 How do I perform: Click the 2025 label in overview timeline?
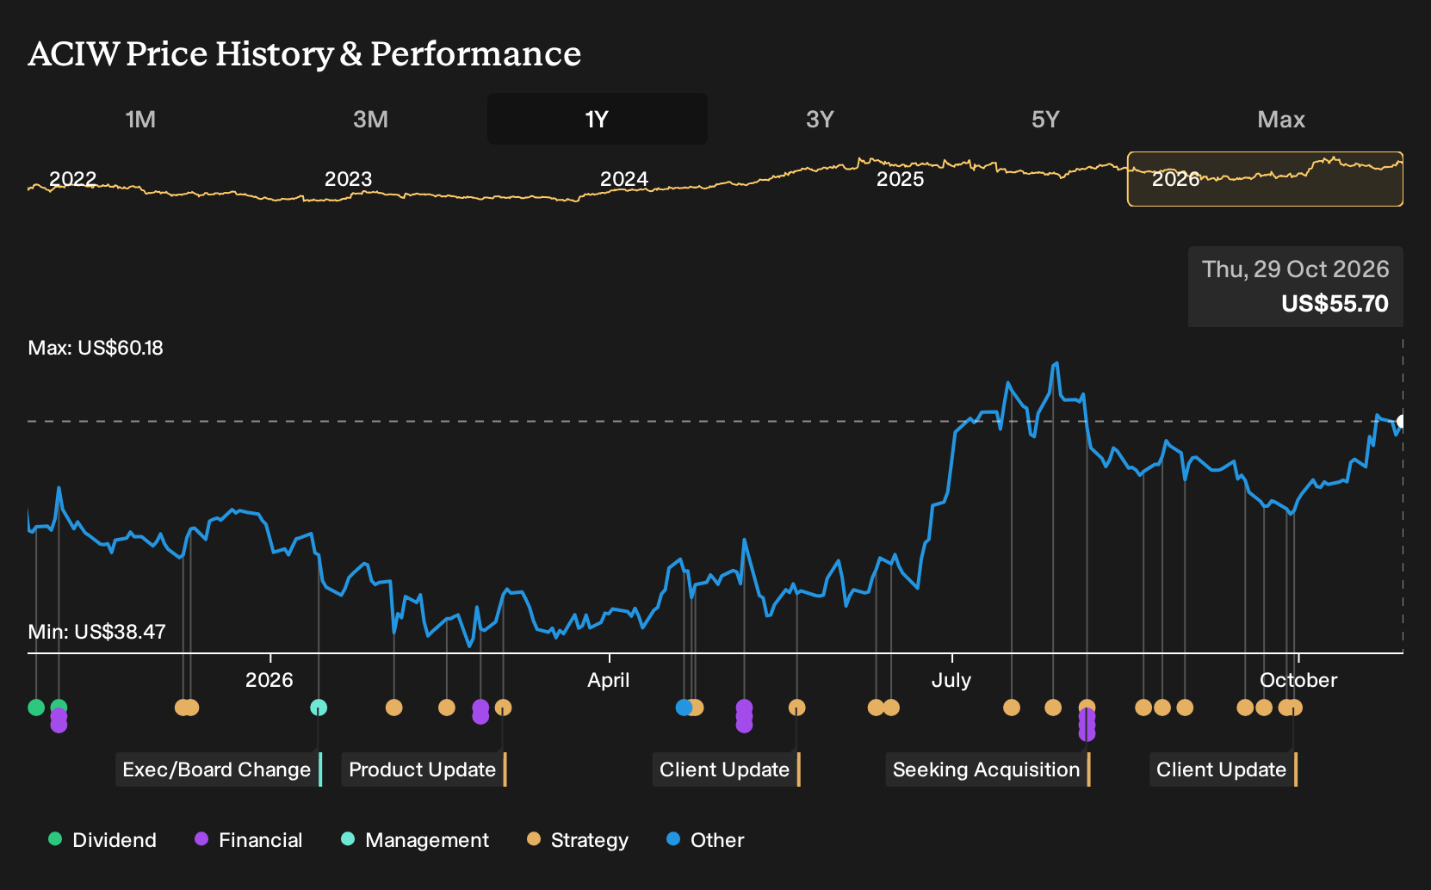pos(900,179)
